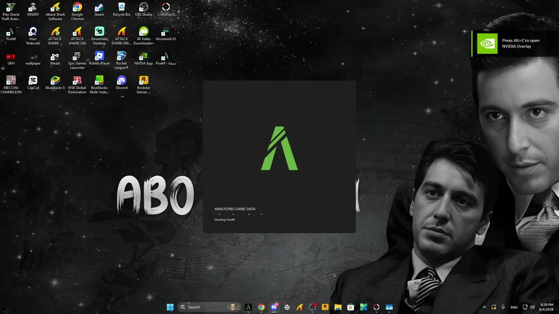Open the blue graph app on the taskbar
Image resolution: width=559 pixels, height=314 pixels.
(389, 307)
